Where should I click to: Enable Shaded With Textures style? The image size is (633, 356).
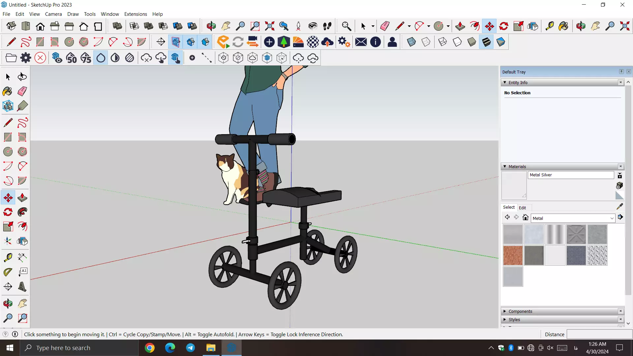pos(486,42)
